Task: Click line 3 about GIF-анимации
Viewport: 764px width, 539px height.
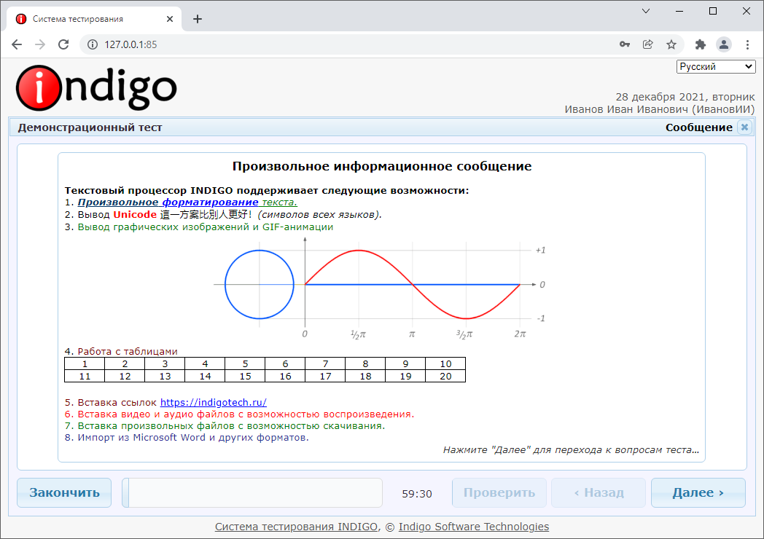Action: pos(199,227)
